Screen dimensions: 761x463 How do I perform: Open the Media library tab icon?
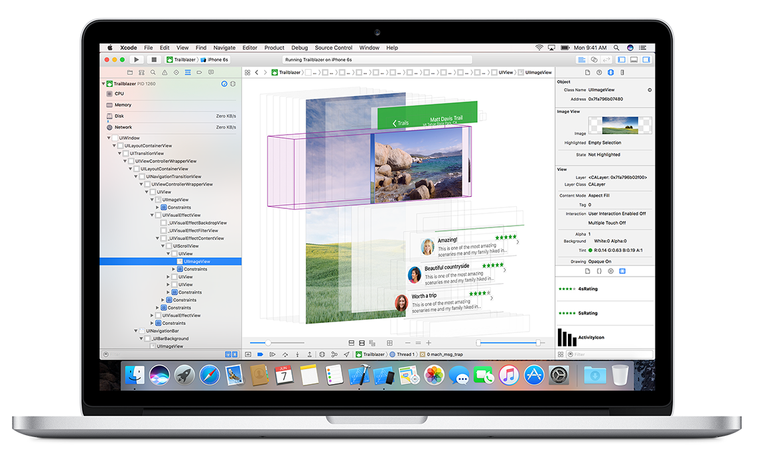[622, 271]
